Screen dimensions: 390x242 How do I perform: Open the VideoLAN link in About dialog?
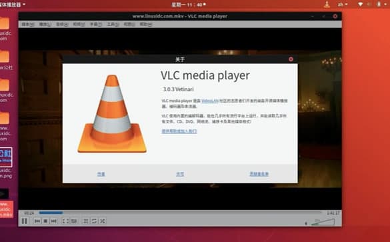[x=210, y=101]
